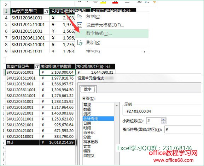Click cell with value 1,977,818.76
Image resolution: width=204 pixels, height=166 pixels.
point(57,78)
